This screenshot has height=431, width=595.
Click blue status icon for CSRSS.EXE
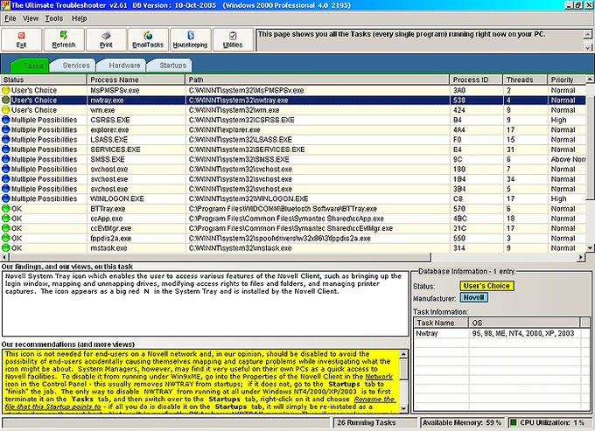click(x=6, y=120)
